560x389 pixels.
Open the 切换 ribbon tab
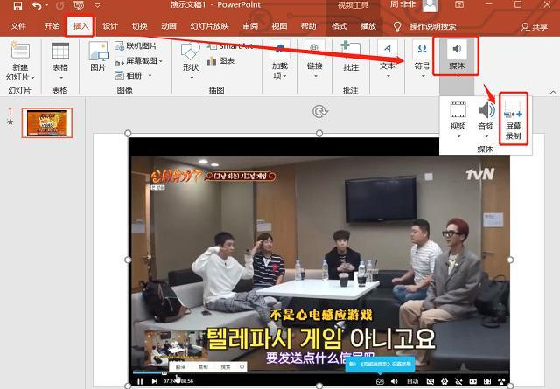point(139,26)
